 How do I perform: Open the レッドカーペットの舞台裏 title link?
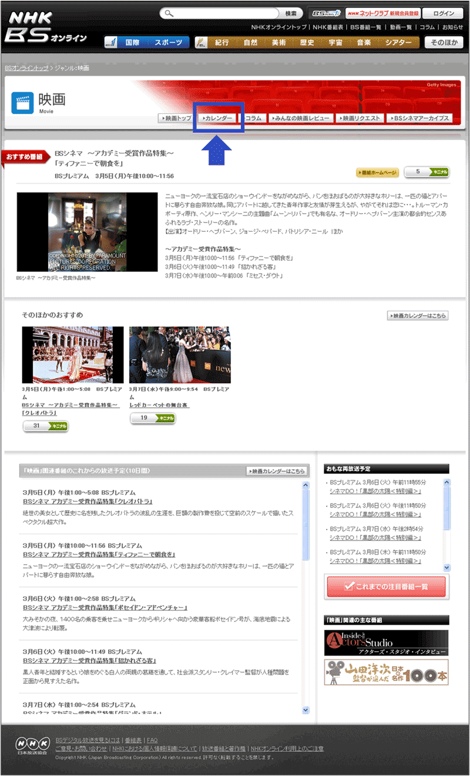[159, 405]
